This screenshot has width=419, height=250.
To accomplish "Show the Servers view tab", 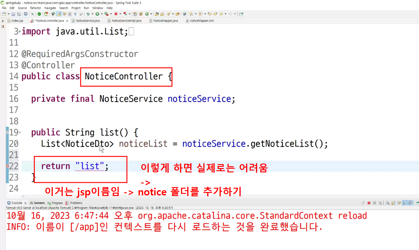I will click(37, 203).
